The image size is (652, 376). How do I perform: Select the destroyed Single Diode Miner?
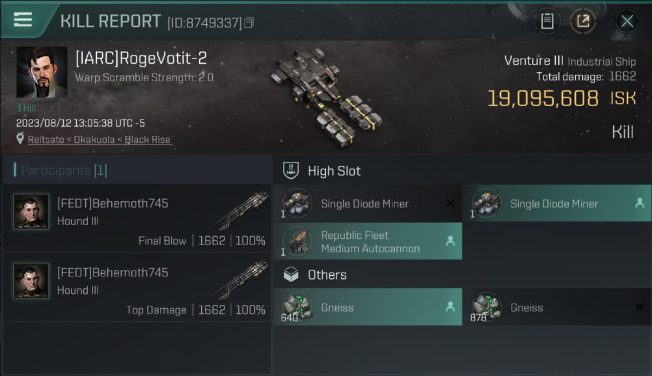[367, 204]
